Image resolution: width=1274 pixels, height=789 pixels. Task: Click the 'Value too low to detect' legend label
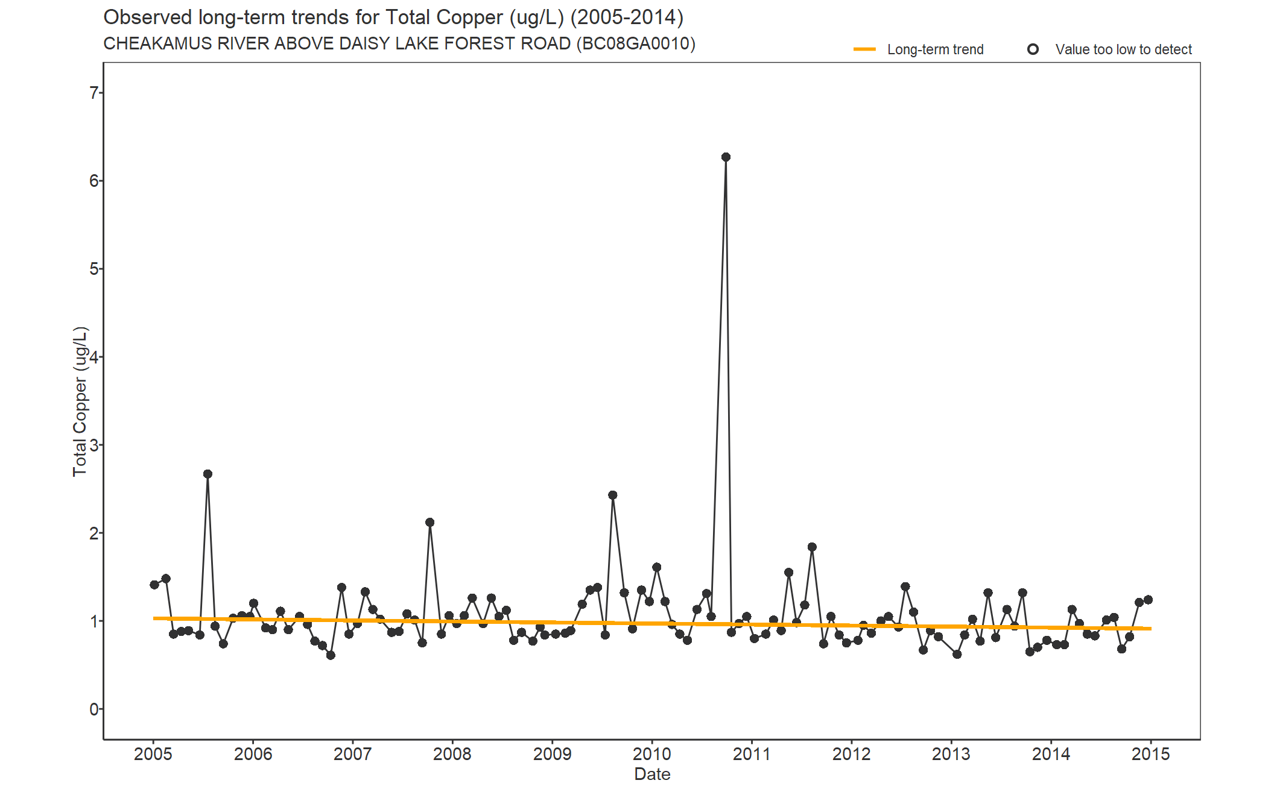pyautogui.click(x=1123, y=49)
